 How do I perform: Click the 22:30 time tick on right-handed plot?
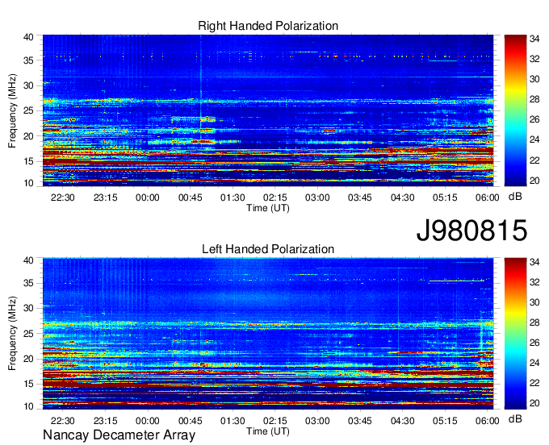[63, 198]
